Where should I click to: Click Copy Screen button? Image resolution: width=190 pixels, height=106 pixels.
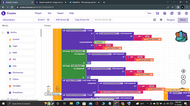[82, 20]
